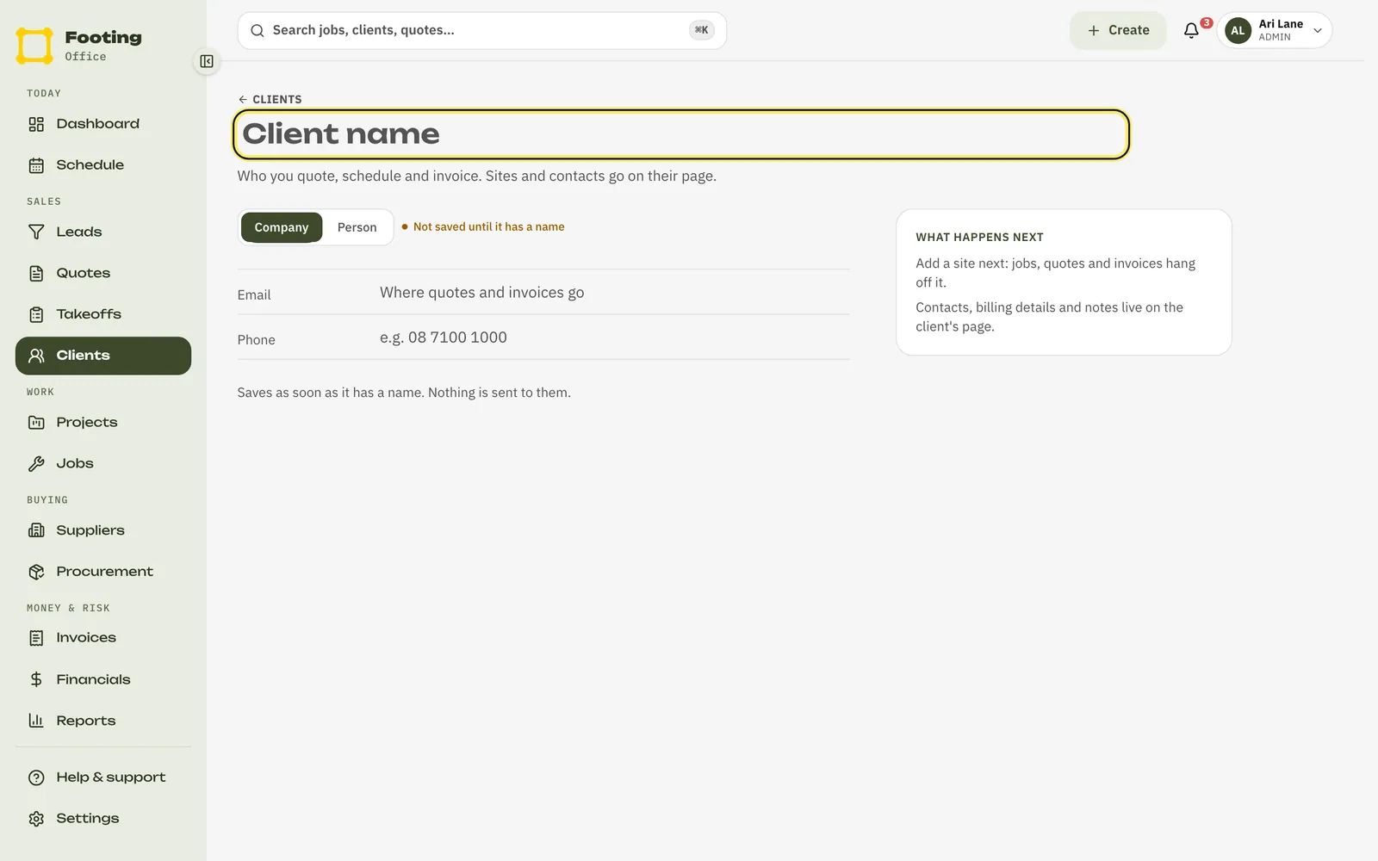
Task: Open the Clients sidebar item
Action: tap(103, 356)
